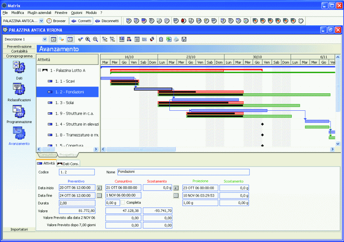344x242 pixels.
Task: Select the Consuntivo tab
Action: coord(48,155)
